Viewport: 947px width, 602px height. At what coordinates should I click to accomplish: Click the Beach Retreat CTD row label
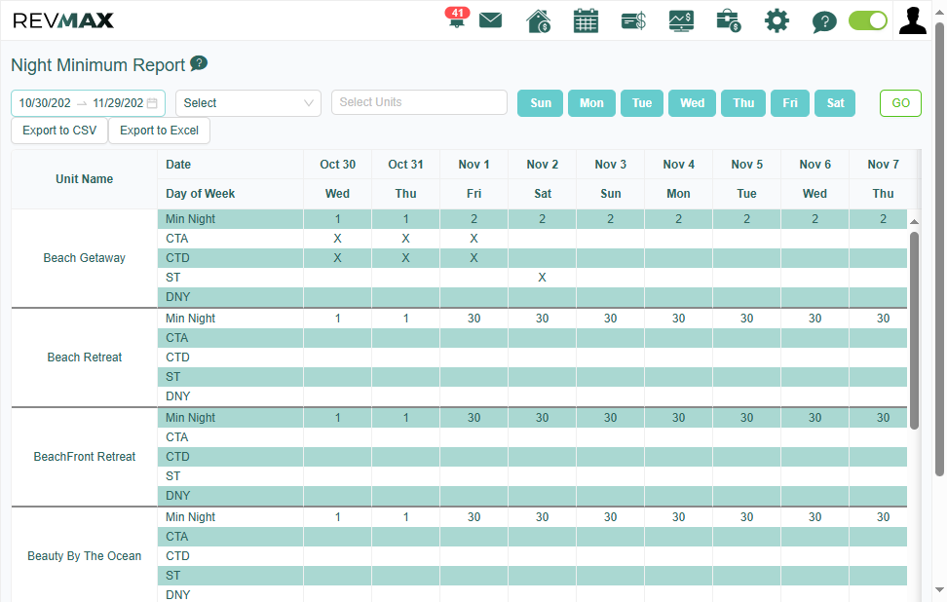click(177, 357)
